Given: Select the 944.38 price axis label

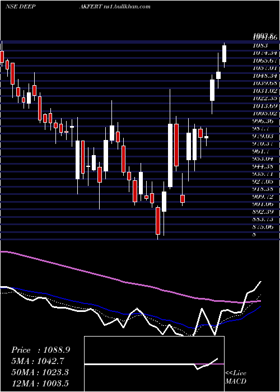Looking at the screenshot, I should 263,166.
